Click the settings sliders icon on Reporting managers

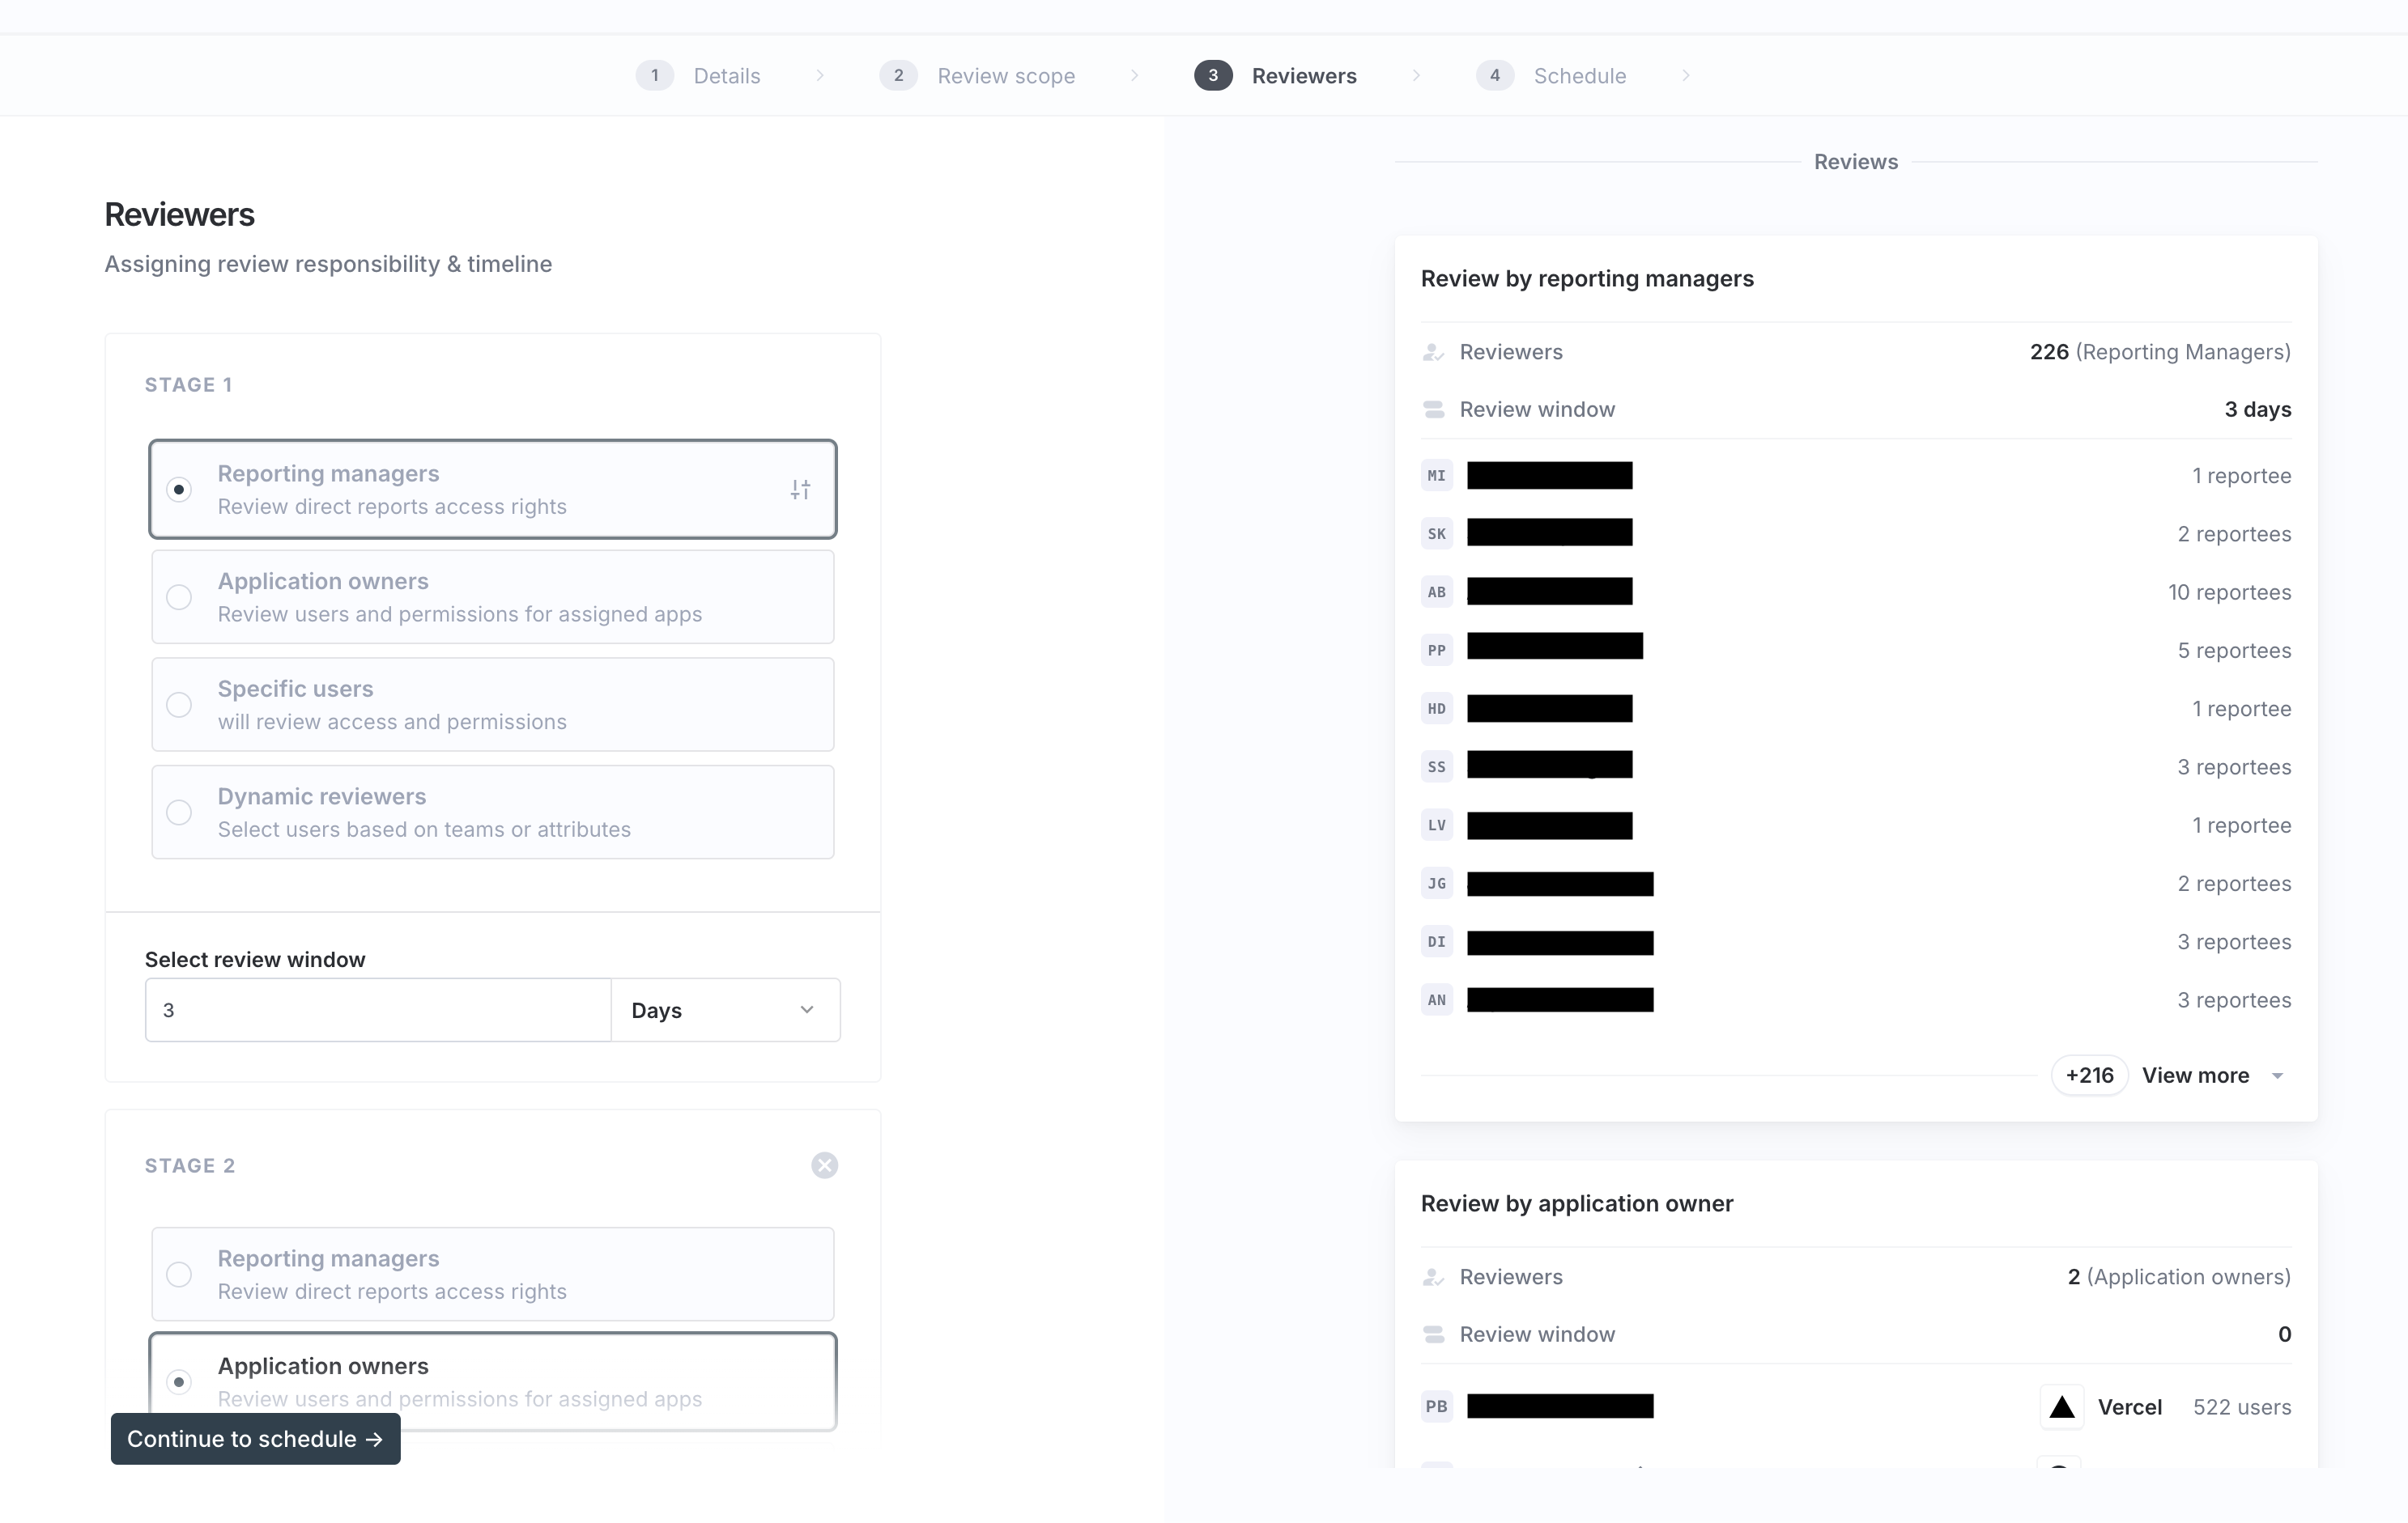[x=800, y=490]
